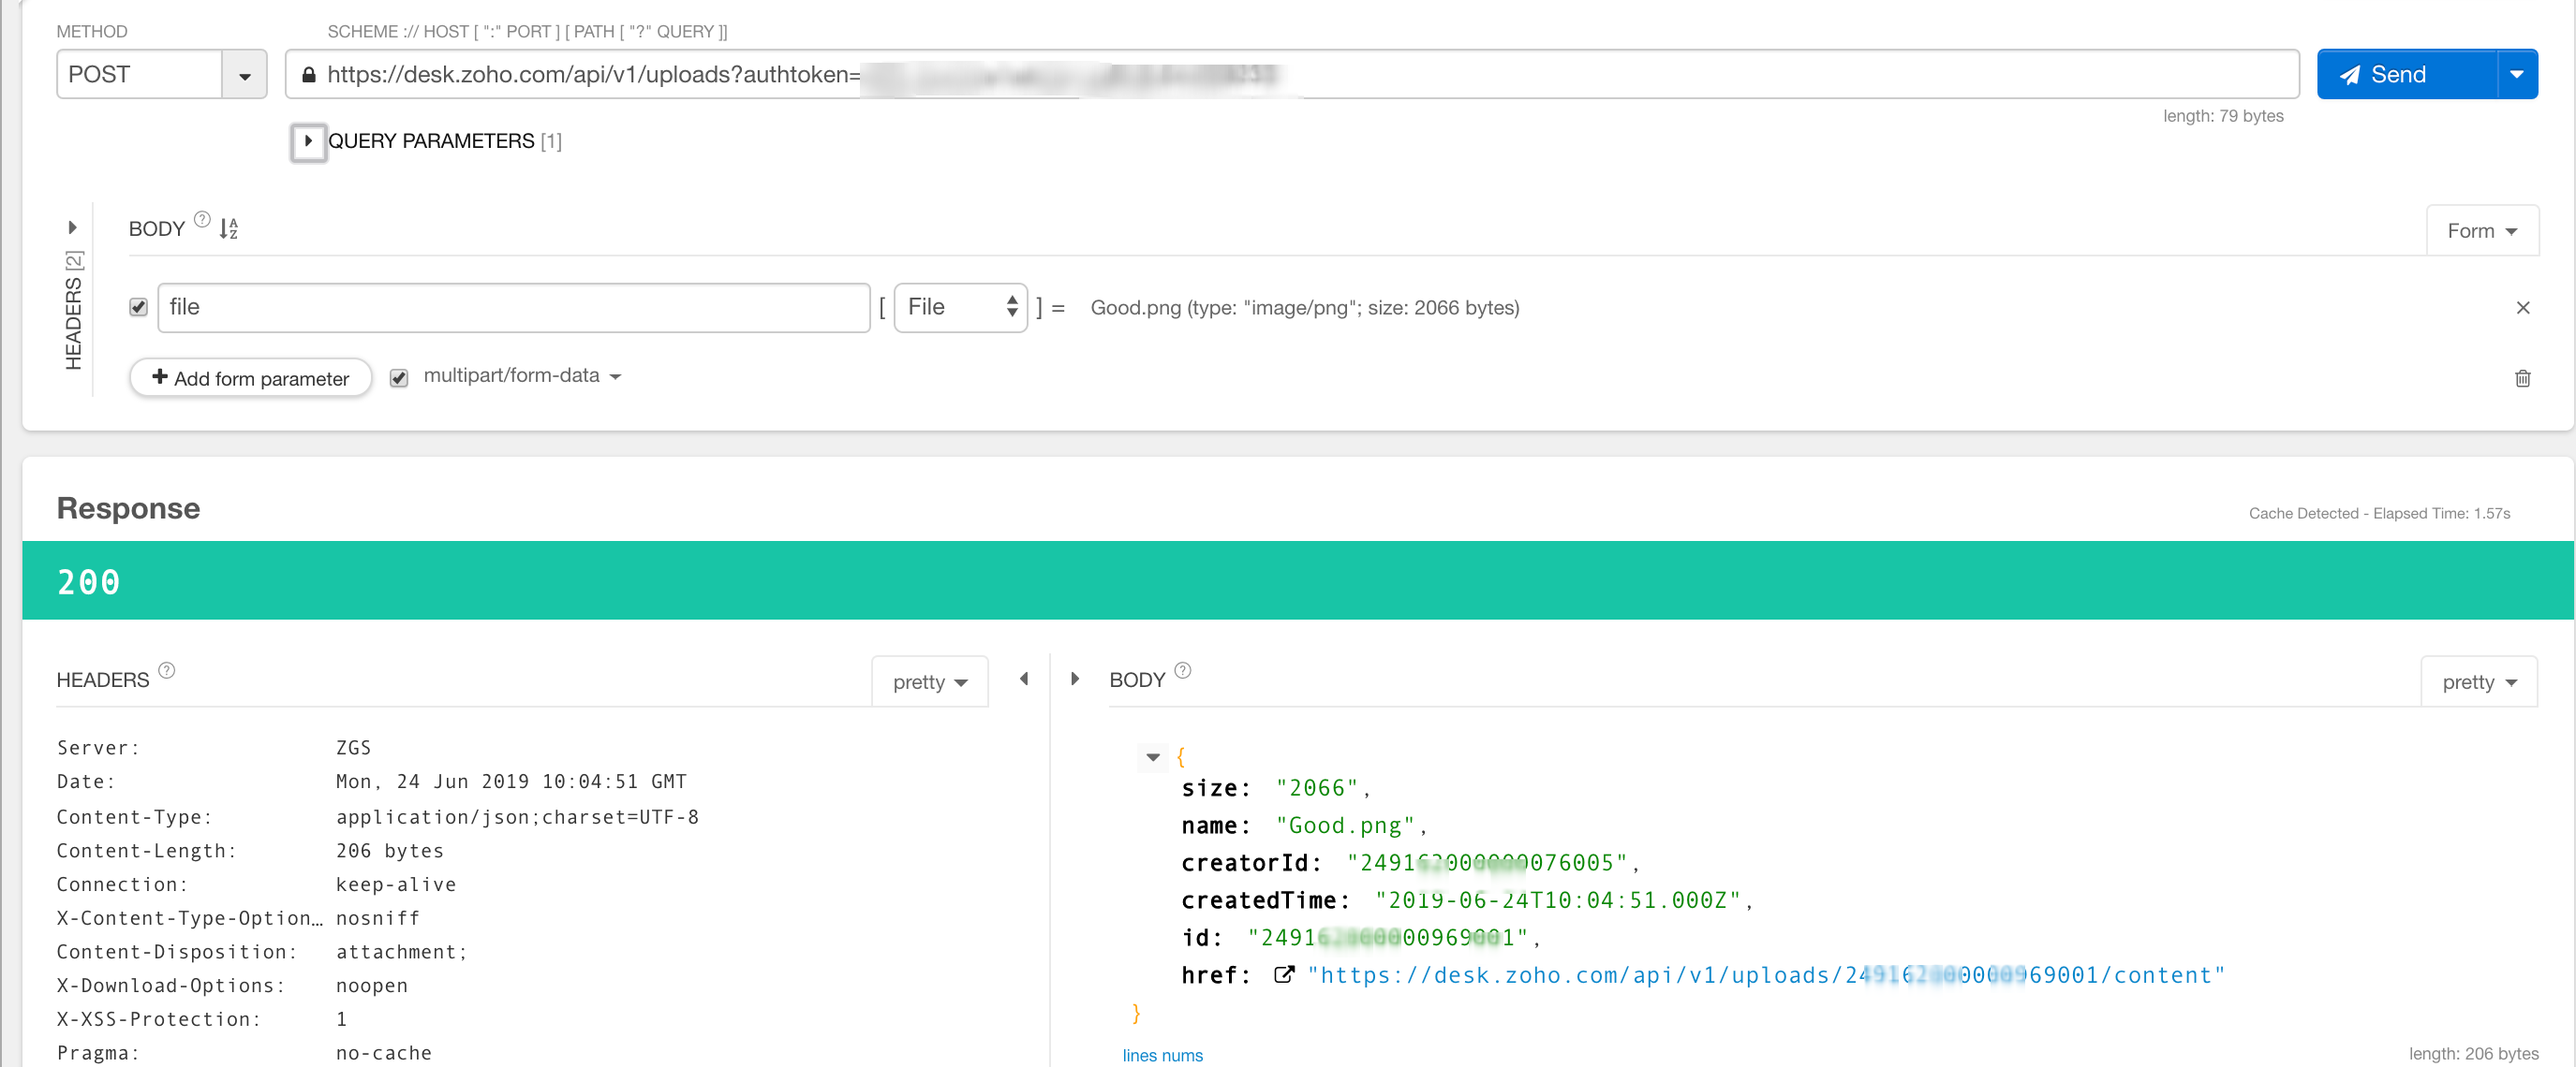The image size is (2576, 1067).
Task: Click right arrow to collapse response body
Action: 1075,680
